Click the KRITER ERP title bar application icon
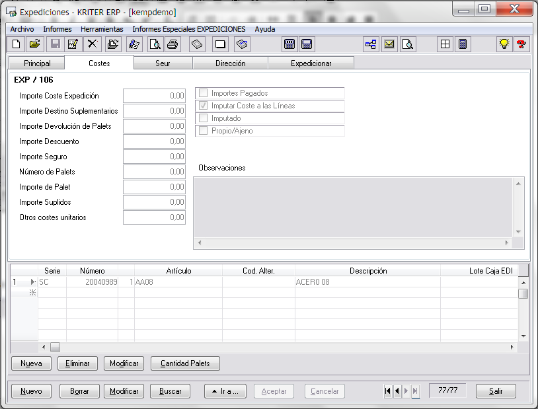The width and height of the screenshot is (538, 409). coord(12,13)
